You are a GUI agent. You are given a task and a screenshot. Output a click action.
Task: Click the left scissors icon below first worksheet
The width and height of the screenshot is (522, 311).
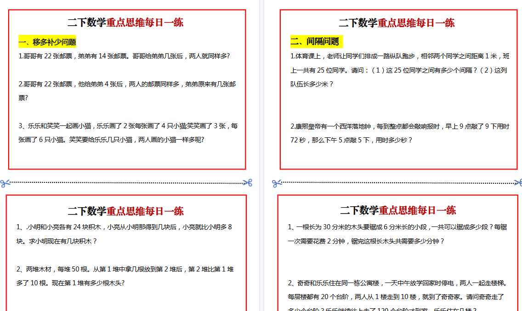(x=4, y=182)
